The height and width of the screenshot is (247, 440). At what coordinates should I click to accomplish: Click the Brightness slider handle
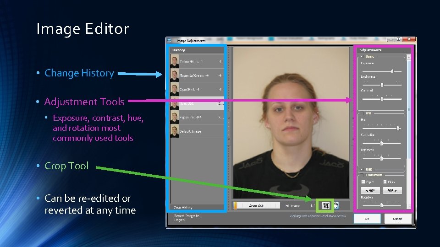click(x=382, y=85)
